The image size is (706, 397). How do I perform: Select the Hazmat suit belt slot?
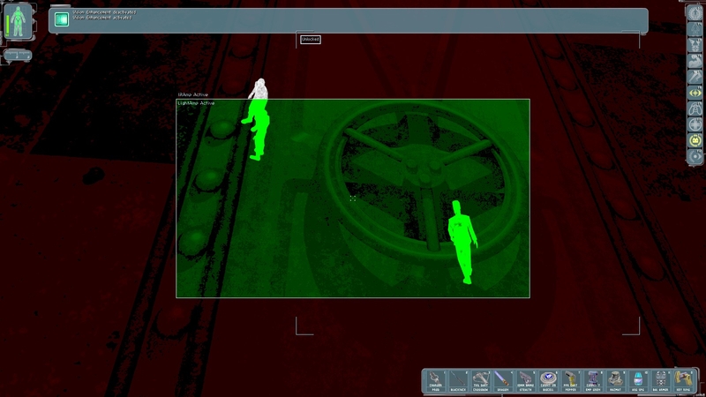[615, 381]
